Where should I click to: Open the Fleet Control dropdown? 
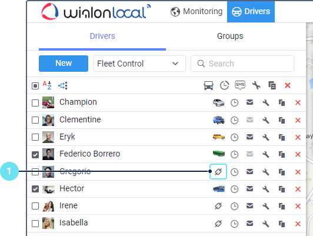coord(139,64)
